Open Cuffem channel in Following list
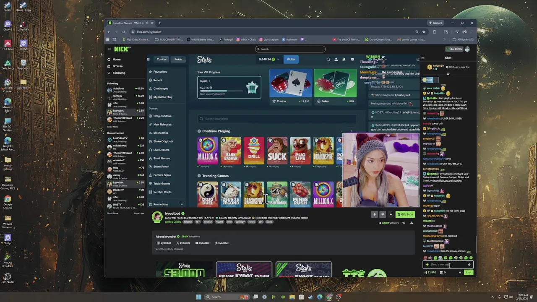The width and height of the screenshot is (537, 302). click(125, 97)
